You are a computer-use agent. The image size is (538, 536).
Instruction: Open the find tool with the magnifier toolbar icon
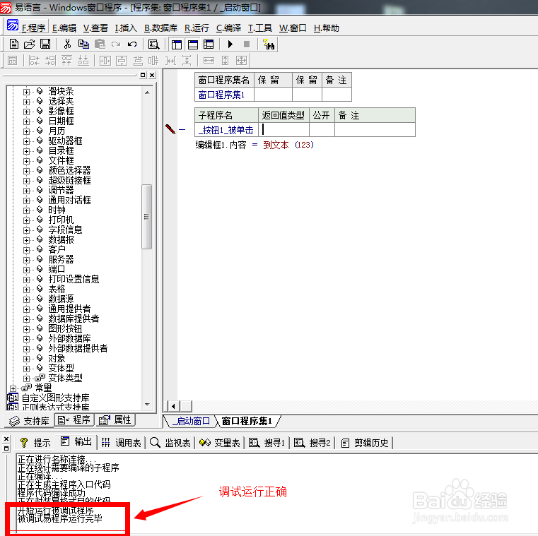[153, 44]
